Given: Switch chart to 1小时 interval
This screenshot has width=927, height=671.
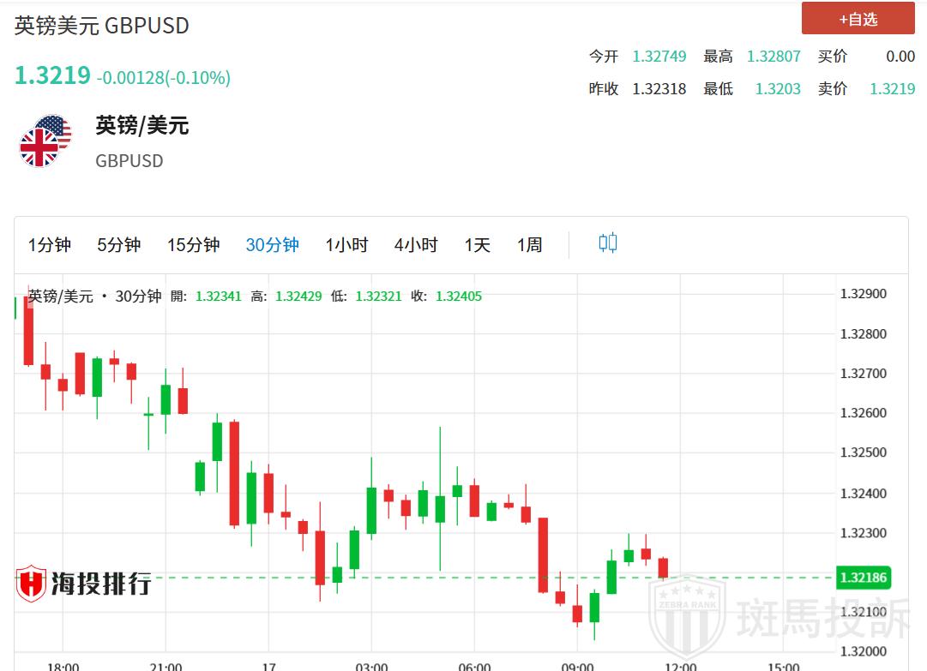Looking at the screenshot, I should [346, 245].
